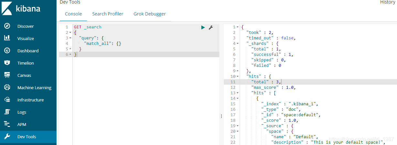Click the Machine Learning sidebar label
The width and height of the screenshot is (397, 145).
[x=34, y=88]
